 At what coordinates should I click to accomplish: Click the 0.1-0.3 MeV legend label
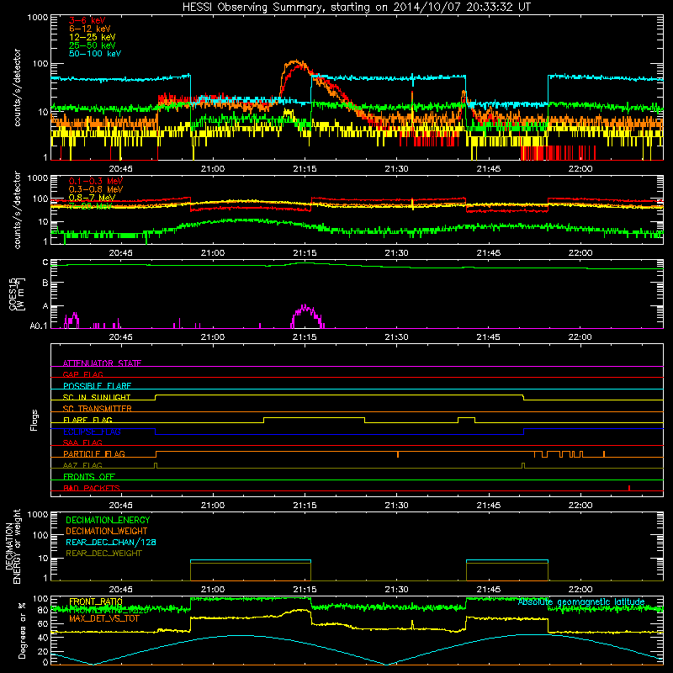(x=96, y=181)
